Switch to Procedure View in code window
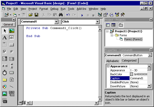 coord(20,103)
